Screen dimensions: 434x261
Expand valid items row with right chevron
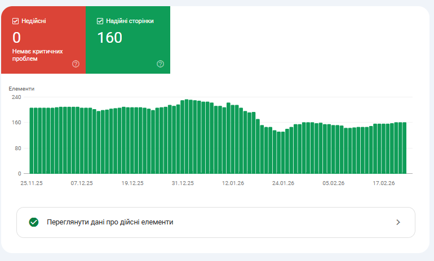[398, 222]
